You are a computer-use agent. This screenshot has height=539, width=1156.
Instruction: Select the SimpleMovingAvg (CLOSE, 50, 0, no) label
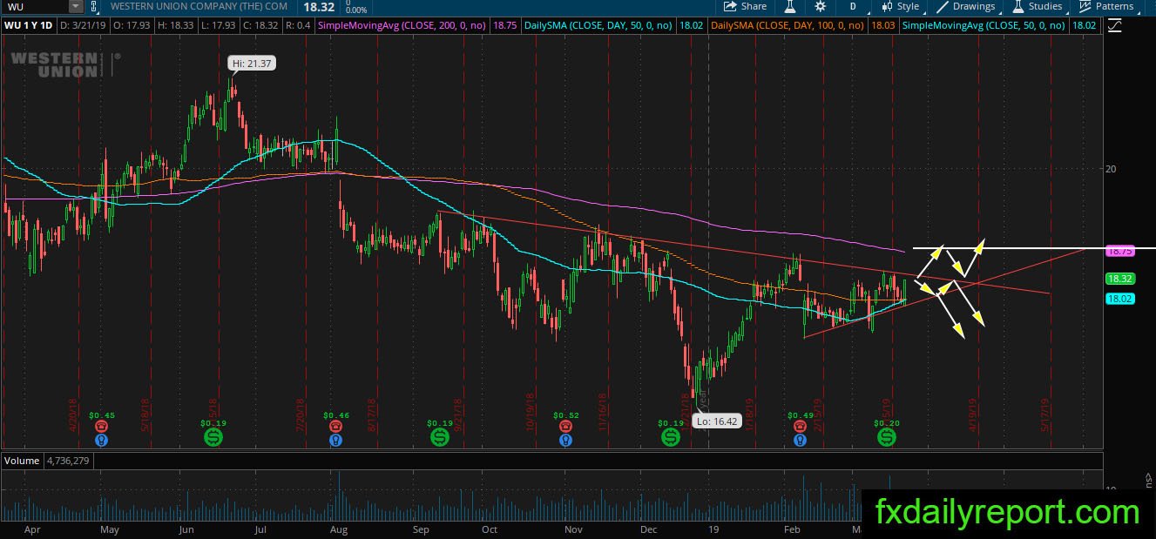click(x=984, y=26)
